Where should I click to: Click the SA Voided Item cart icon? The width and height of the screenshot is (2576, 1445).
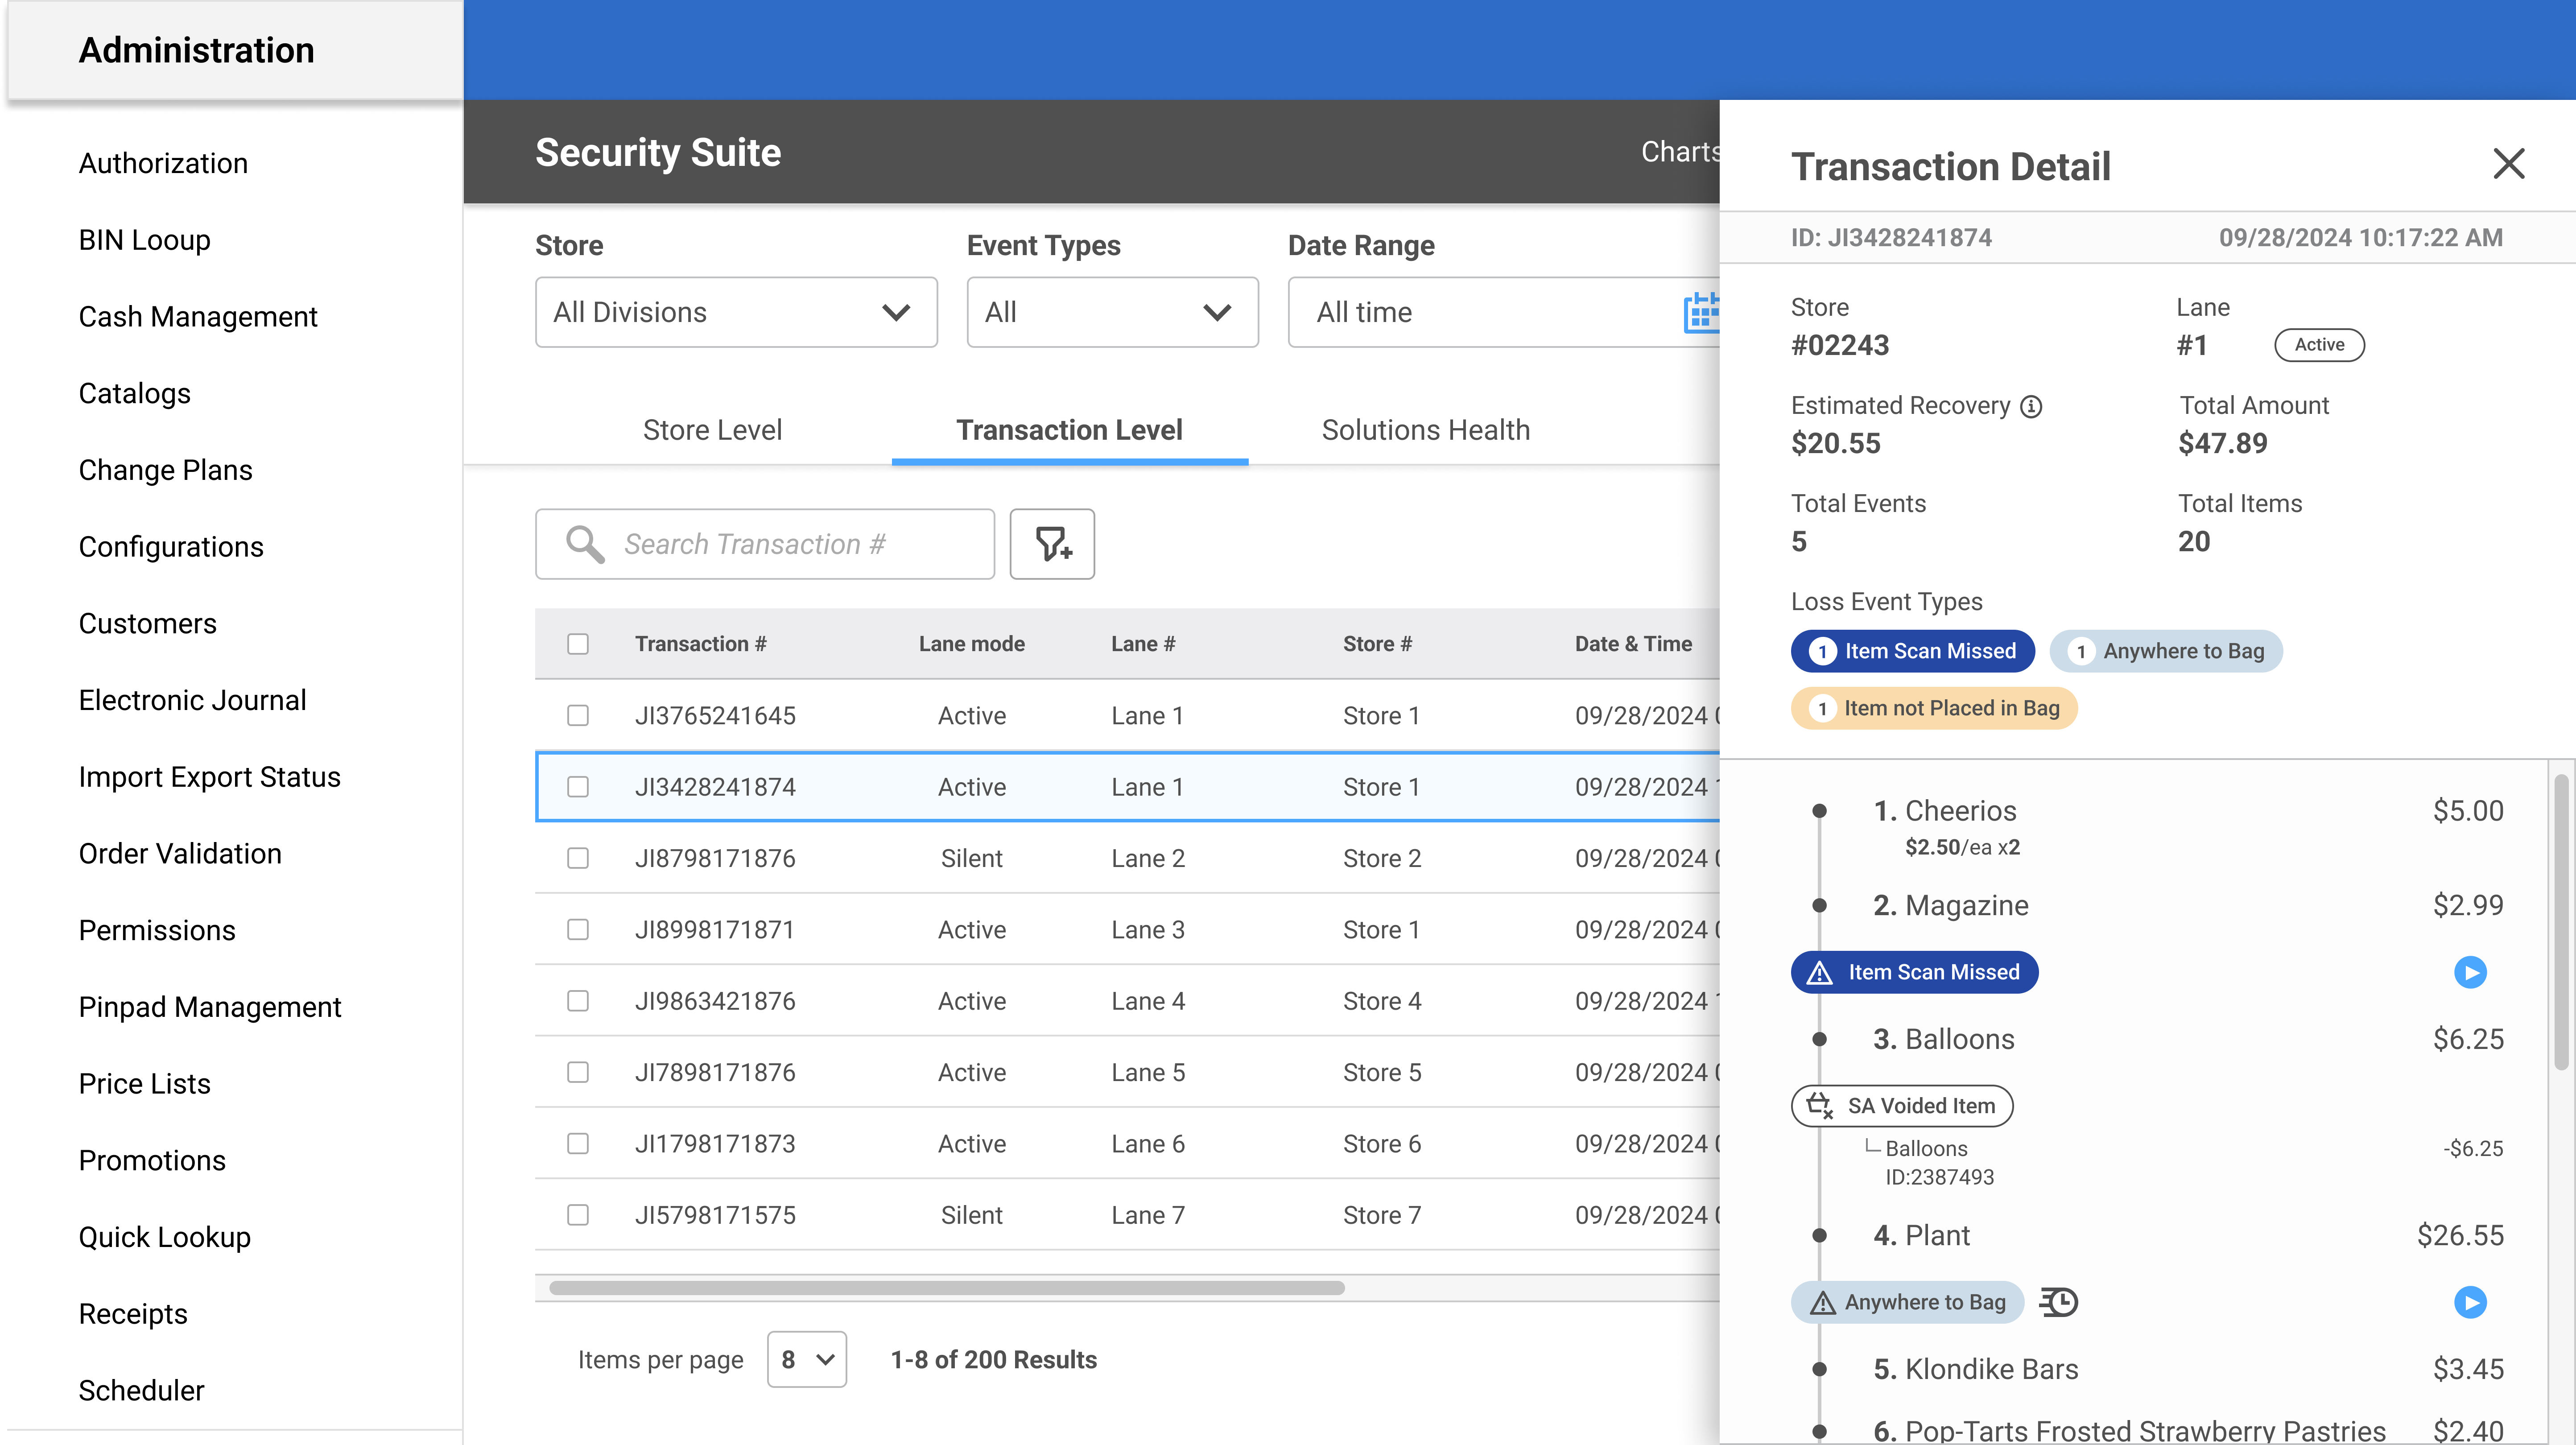pos(1820,1106)
